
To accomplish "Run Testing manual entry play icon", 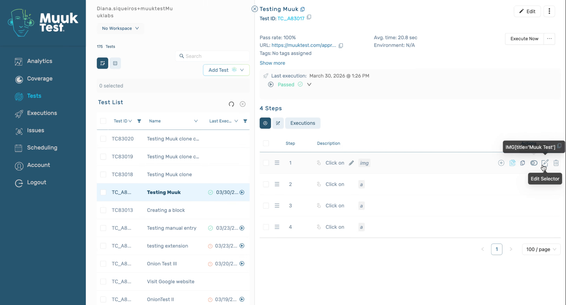I will tap(242, 228).
